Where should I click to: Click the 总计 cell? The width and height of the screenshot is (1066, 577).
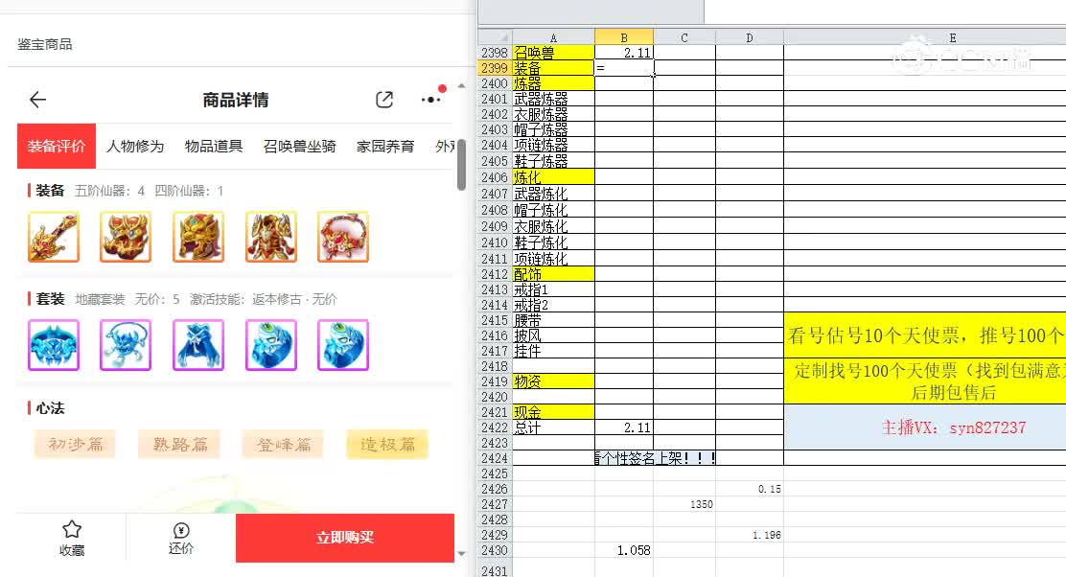click(553, 427)
